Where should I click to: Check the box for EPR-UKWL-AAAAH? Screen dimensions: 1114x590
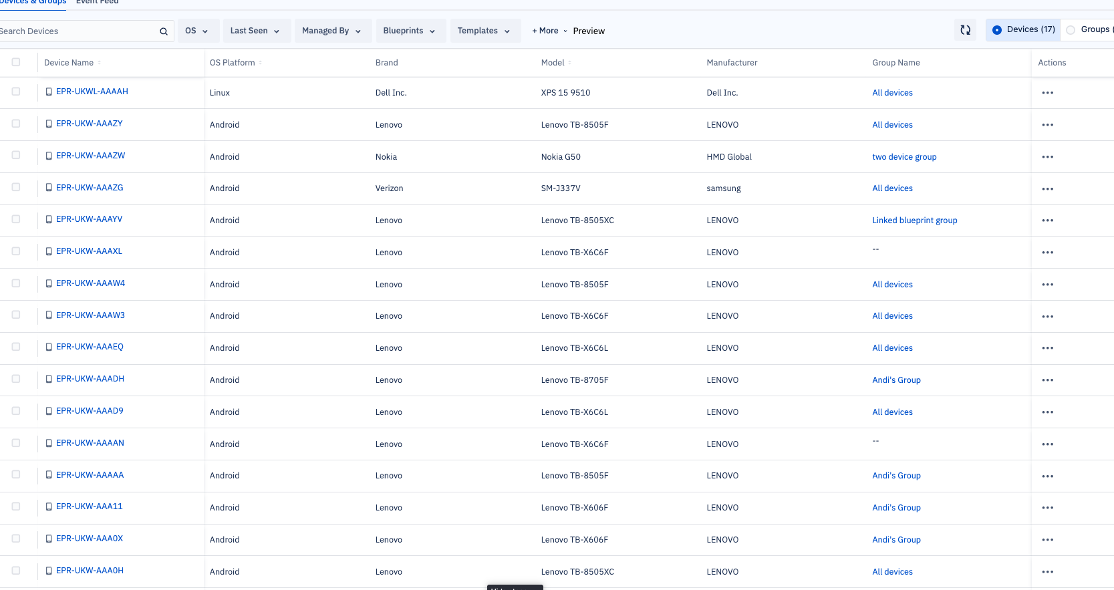(x=16, y=92)
